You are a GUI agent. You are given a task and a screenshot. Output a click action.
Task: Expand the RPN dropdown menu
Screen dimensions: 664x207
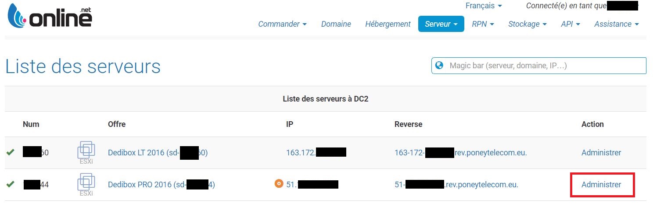coord(483,24)
